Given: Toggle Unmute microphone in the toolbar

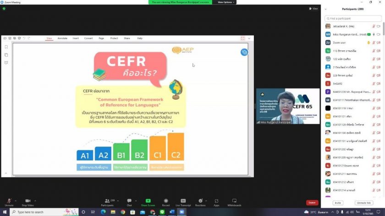Looking at the screenshot, I should pyautogui.click(x=9, y=202).
